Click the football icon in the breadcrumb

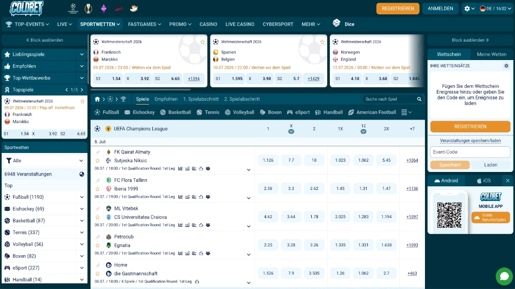[110, 99]
